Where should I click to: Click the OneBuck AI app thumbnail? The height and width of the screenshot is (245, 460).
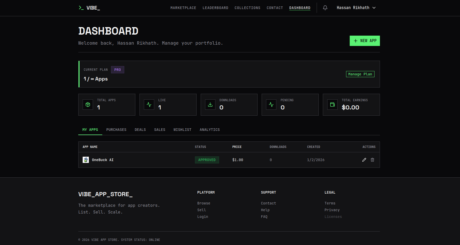(x=86, y=160)
